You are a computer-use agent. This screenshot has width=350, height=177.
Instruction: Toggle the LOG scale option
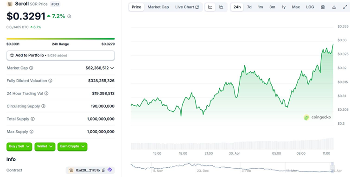tap(310, 7)
